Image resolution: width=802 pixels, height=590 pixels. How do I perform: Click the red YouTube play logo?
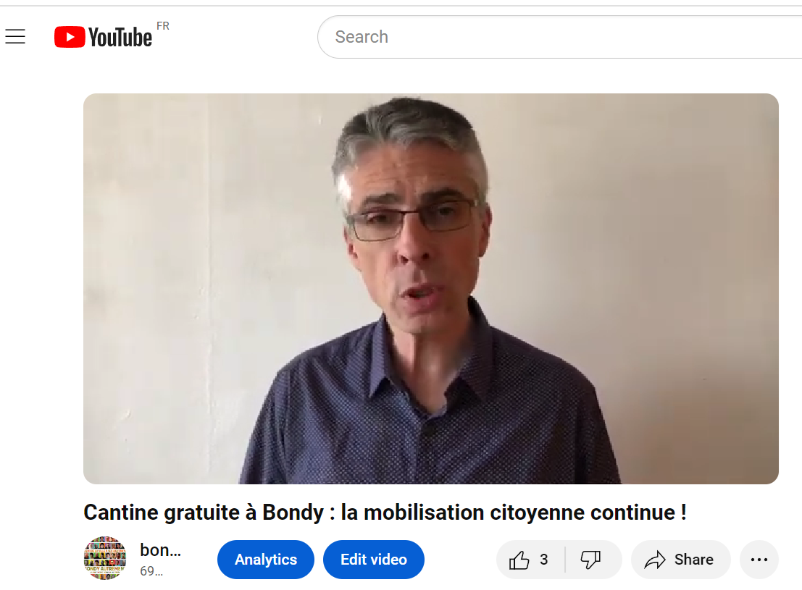click(70, 37)
